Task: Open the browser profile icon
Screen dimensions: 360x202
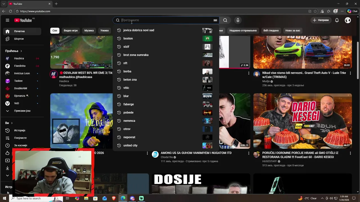Action: tap(336, 11)
